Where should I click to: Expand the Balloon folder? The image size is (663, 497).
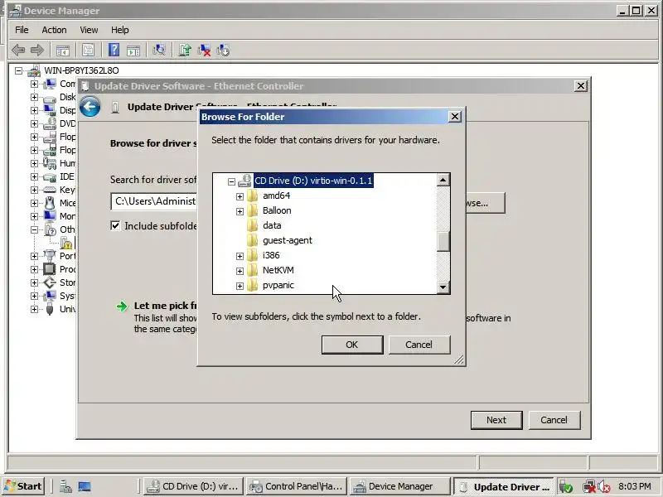[x=240, y=211]
